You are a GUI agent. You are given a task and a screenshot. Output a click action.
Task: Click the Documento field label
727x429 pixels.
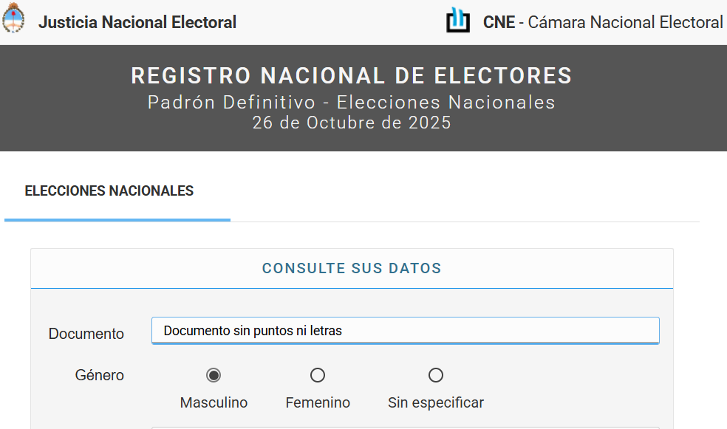pyautogui.click(x=86, y=333)
